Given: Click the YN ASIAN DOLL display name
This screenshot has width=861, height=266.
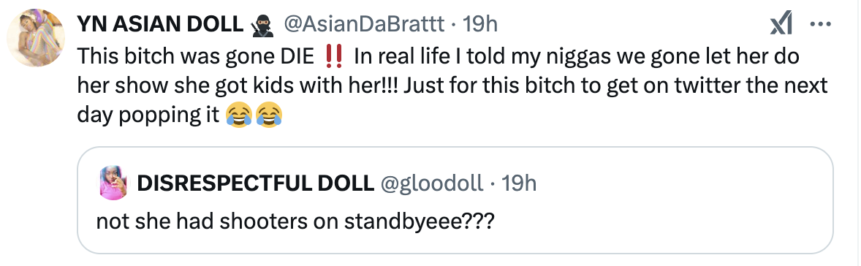Looking at the screenshot, I should [x=160, y=25].
